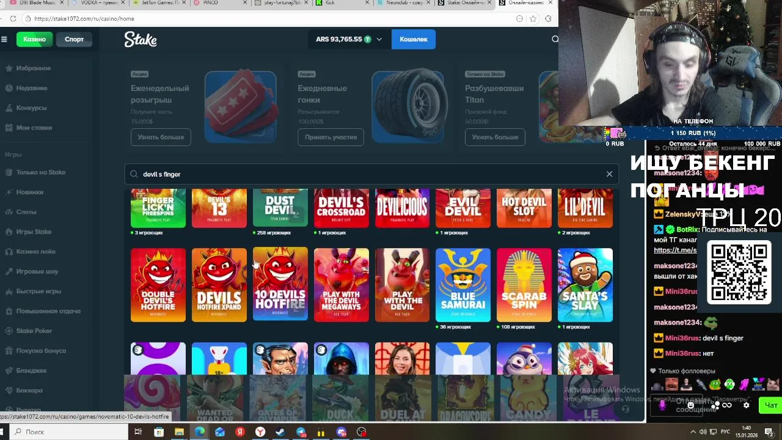782x440 pixels.
Task: Click the browser address bar URL
Action: [84, 19]
